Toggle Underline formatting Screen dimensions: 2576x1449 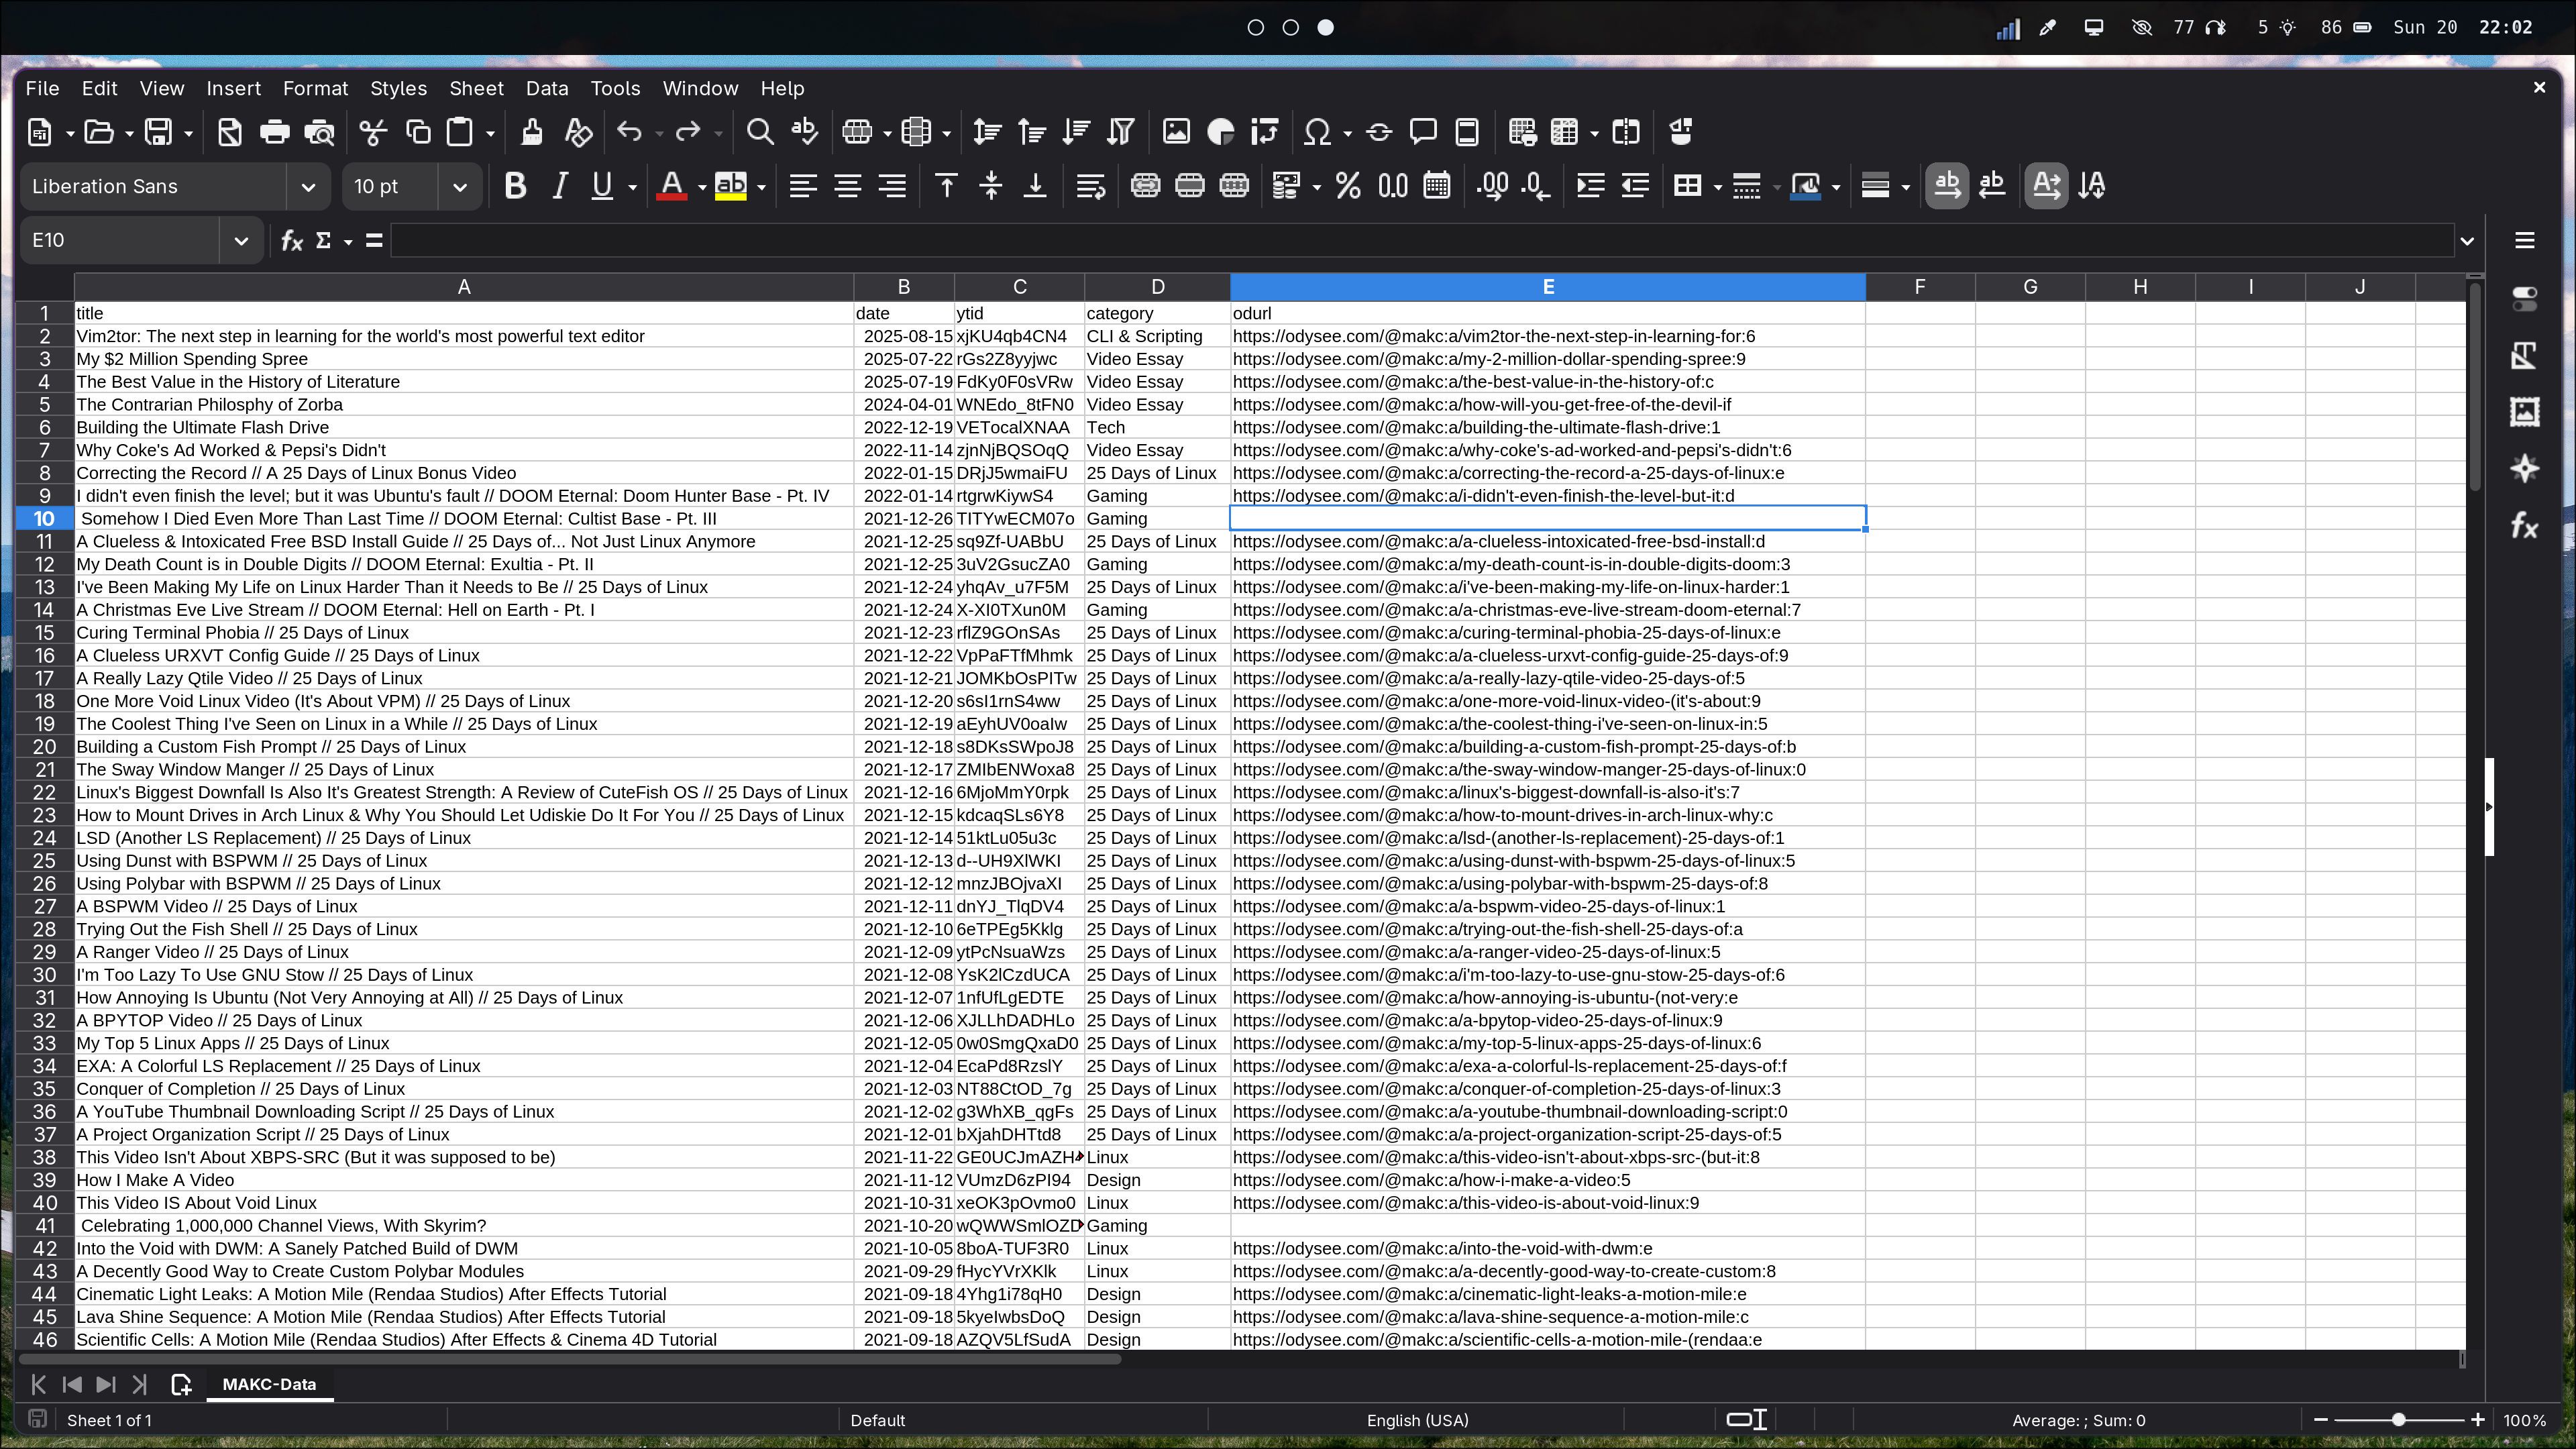point(602,186)
